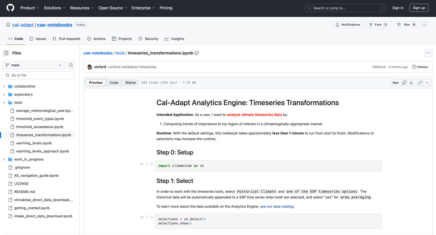View the commit History for this file
Screen dimensions: 436x235
click(x=420, y=67)
